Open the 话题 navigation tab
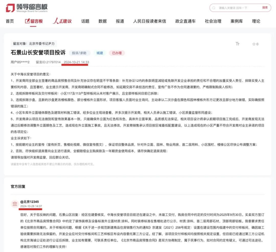The width and height of the screenshot is (276, 252). (85, 21)
